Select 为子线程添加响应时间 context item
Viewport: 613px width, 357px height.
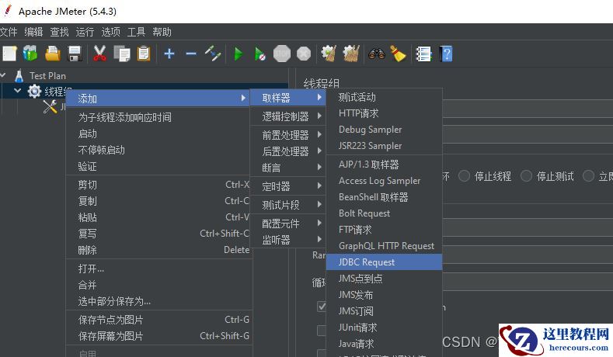tap(158, 117)
